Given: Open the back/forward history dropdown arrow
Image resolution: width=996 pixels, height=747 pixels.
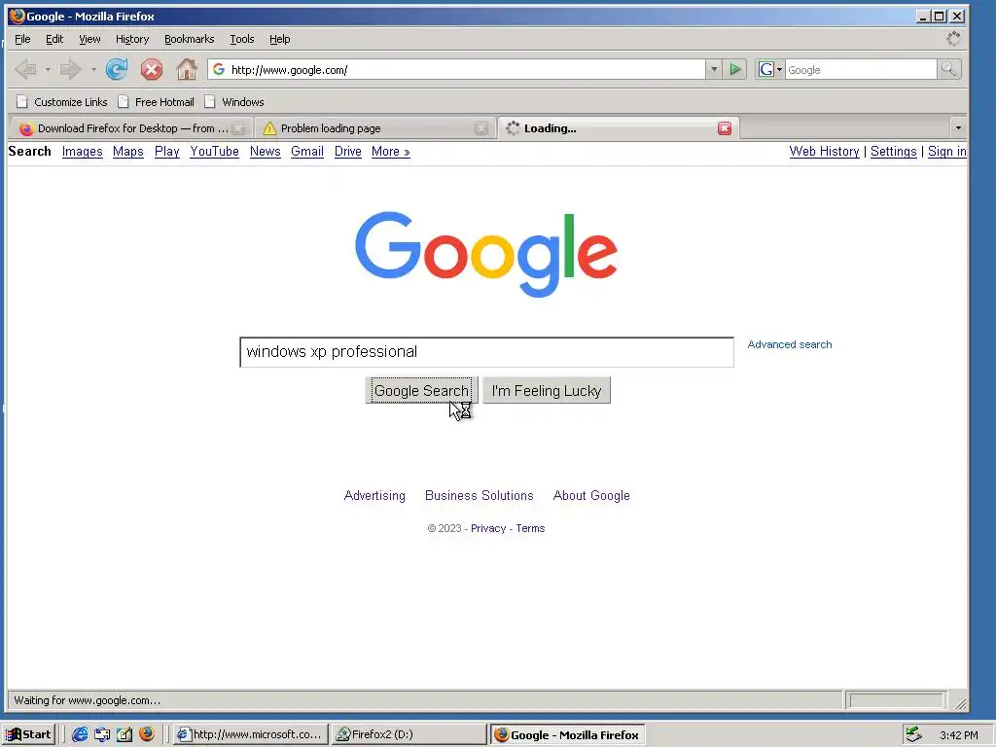Looking at the screenshot, I should (93, 69).
